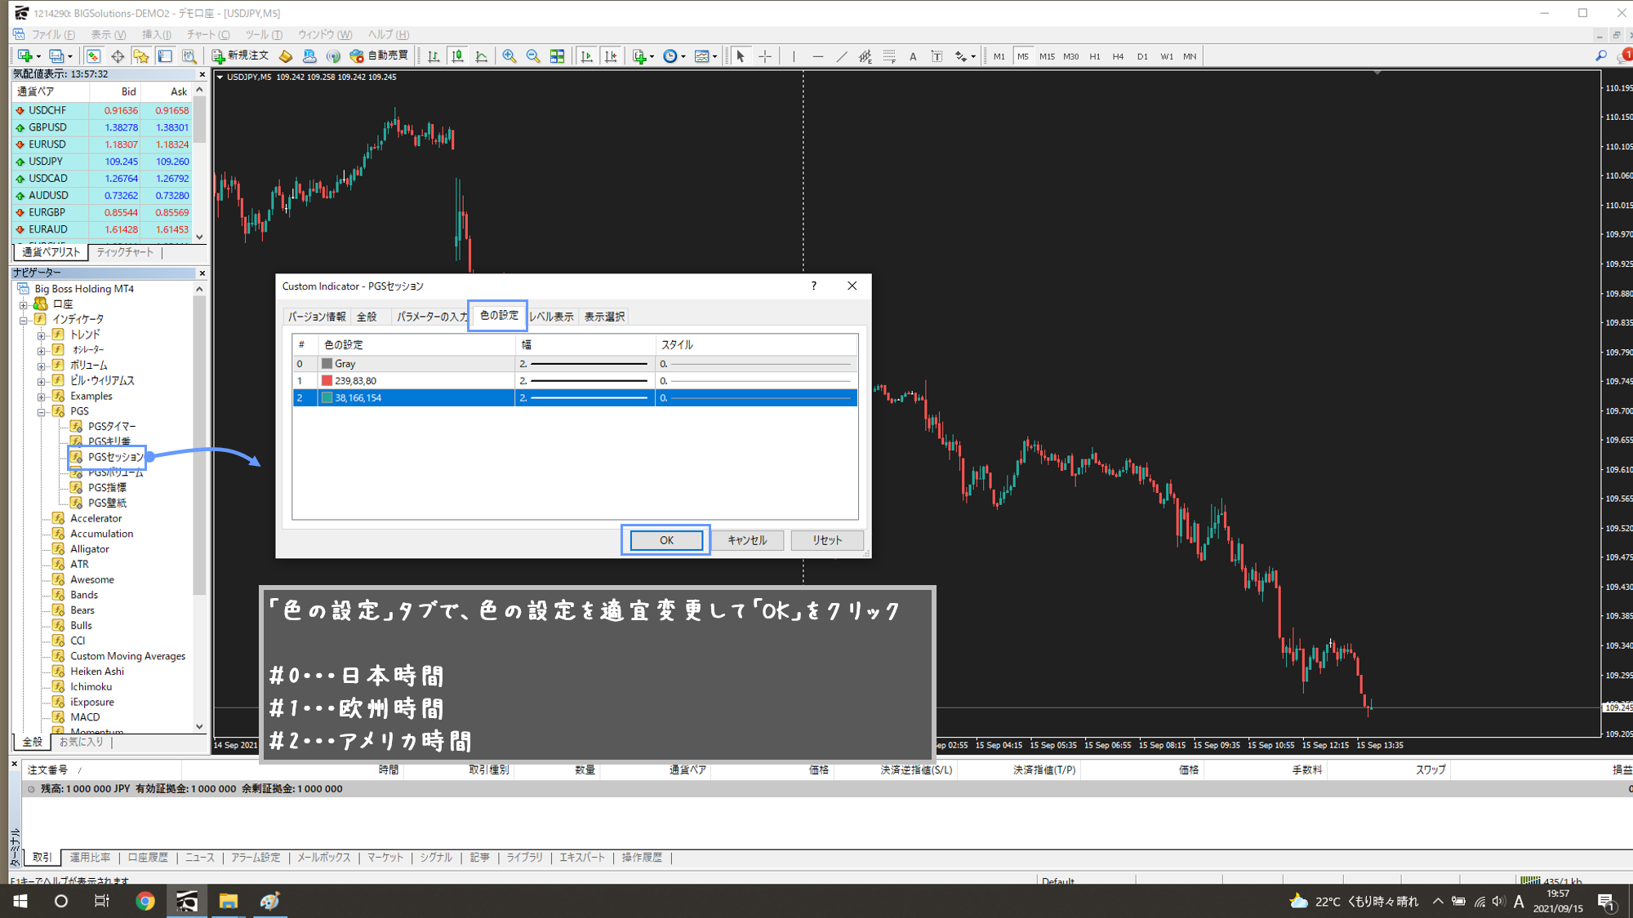1633x918 pixels.
Task: Switch chart to candlesticks mode
Action: 458,56
